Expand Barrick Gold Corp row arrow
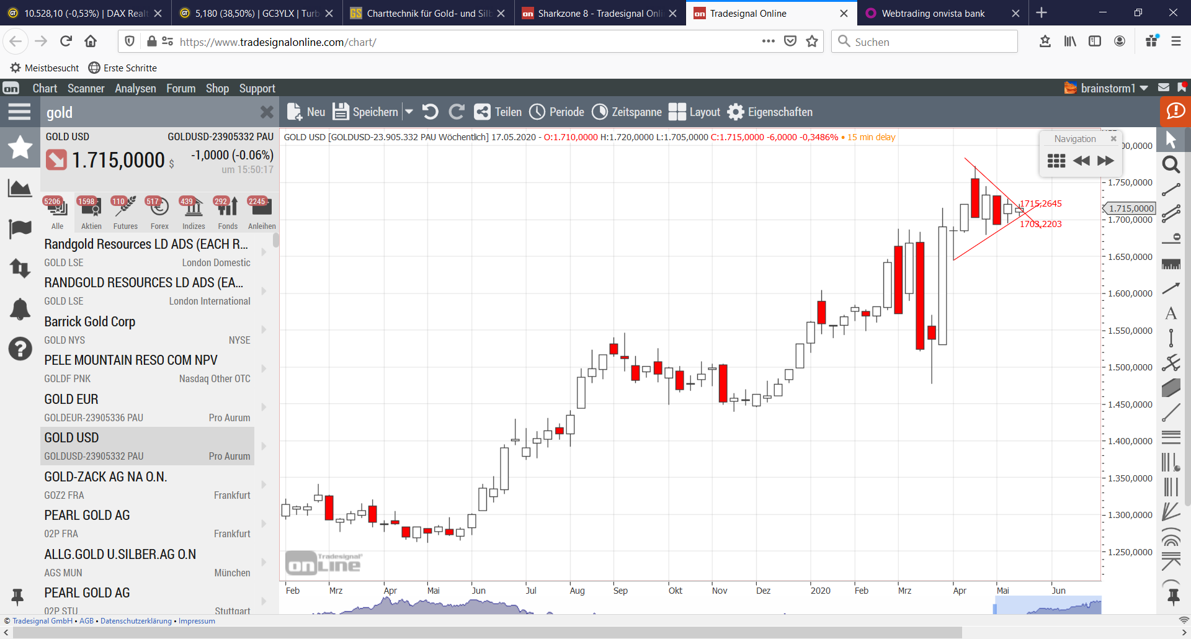Viewport: 1191px width, 639px height. tap(264, 329)
